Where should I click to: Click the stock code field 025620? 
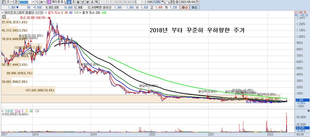[x=25, y=2]
